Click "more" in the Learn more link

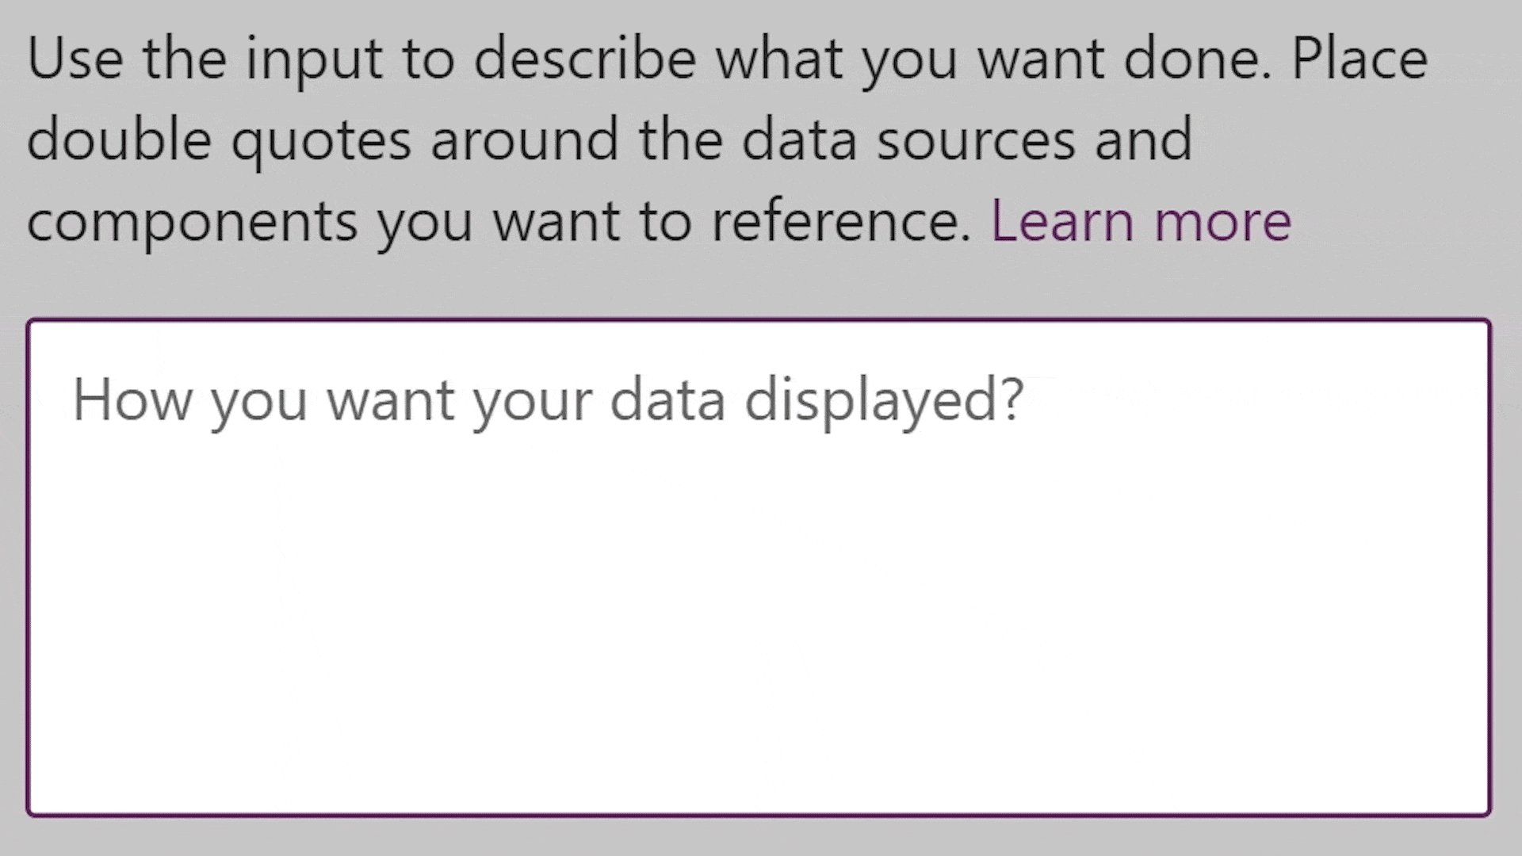pos(1222,220)
